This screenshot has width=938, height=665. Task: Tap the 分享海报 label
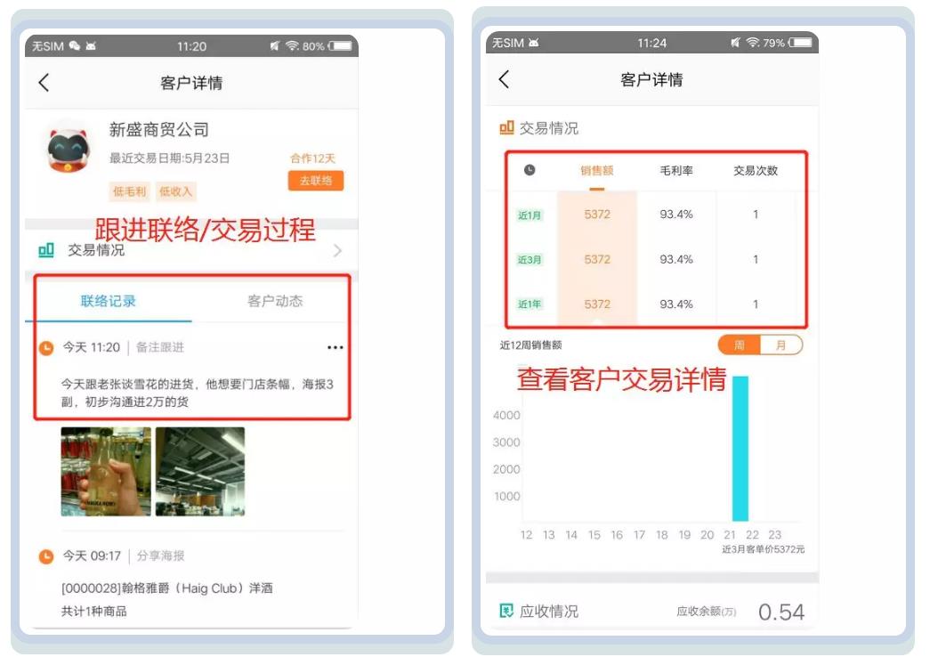point(160,556)
